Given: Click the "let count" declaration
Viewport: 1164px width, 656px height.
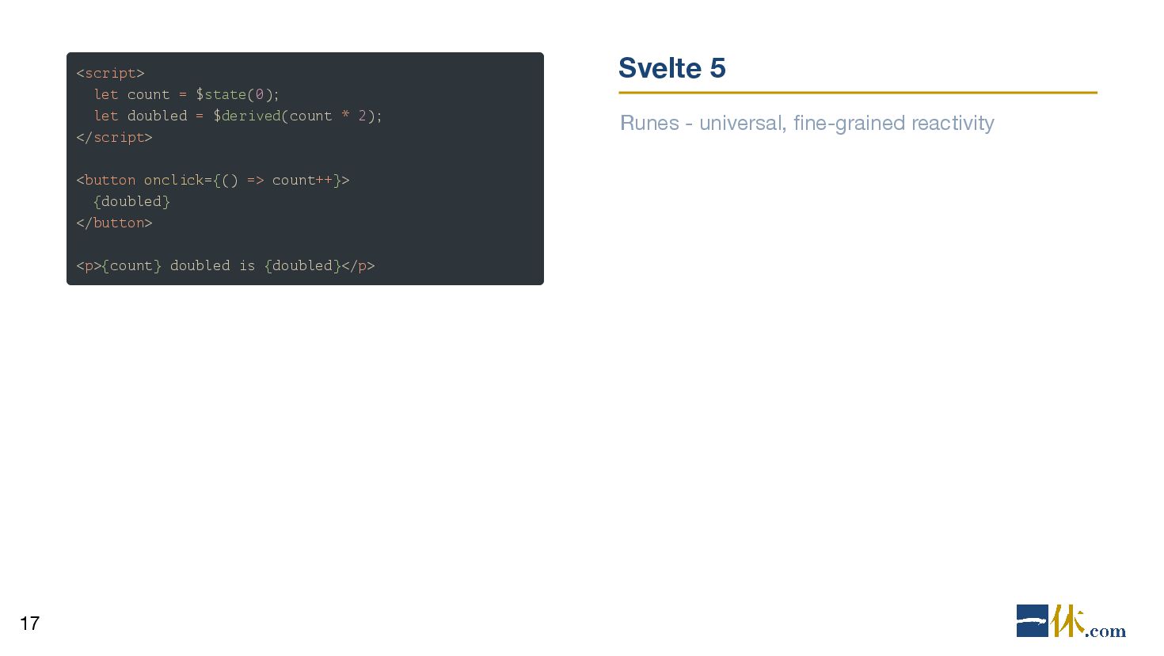Looking at the screenshot, I should click(131, 94).
